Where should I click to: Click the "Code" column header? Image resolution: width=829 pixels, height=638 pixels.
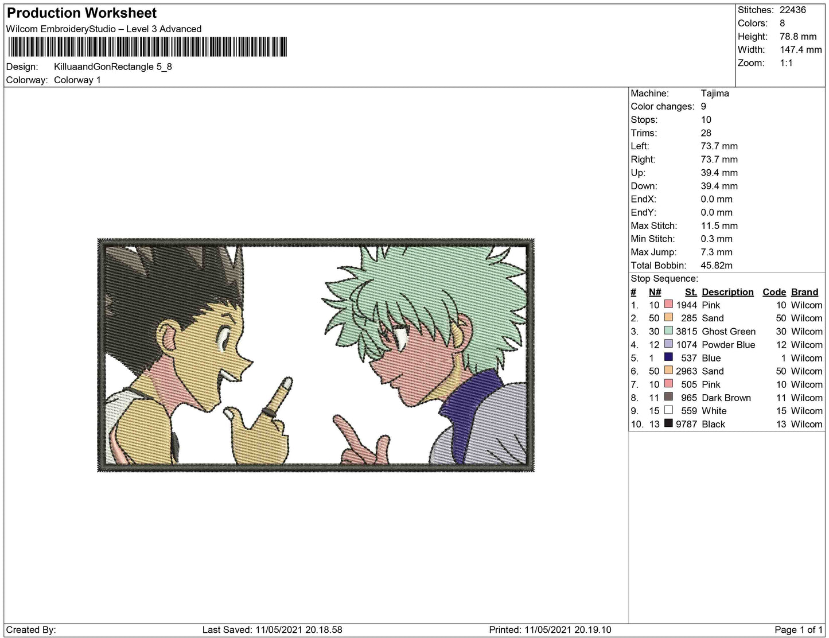tap(774, 292)
